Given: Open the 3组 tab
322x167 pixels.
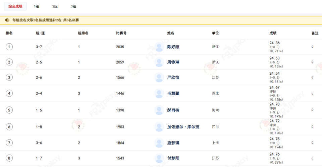Looking at the screenshot, I should pyautogui.click(x=73, y=6).
